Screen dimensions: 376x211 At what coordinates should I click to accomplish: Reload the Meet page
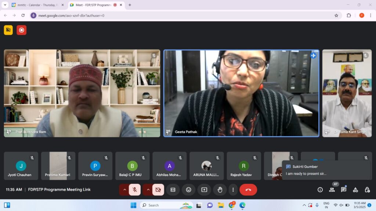[x=23, y=15]
